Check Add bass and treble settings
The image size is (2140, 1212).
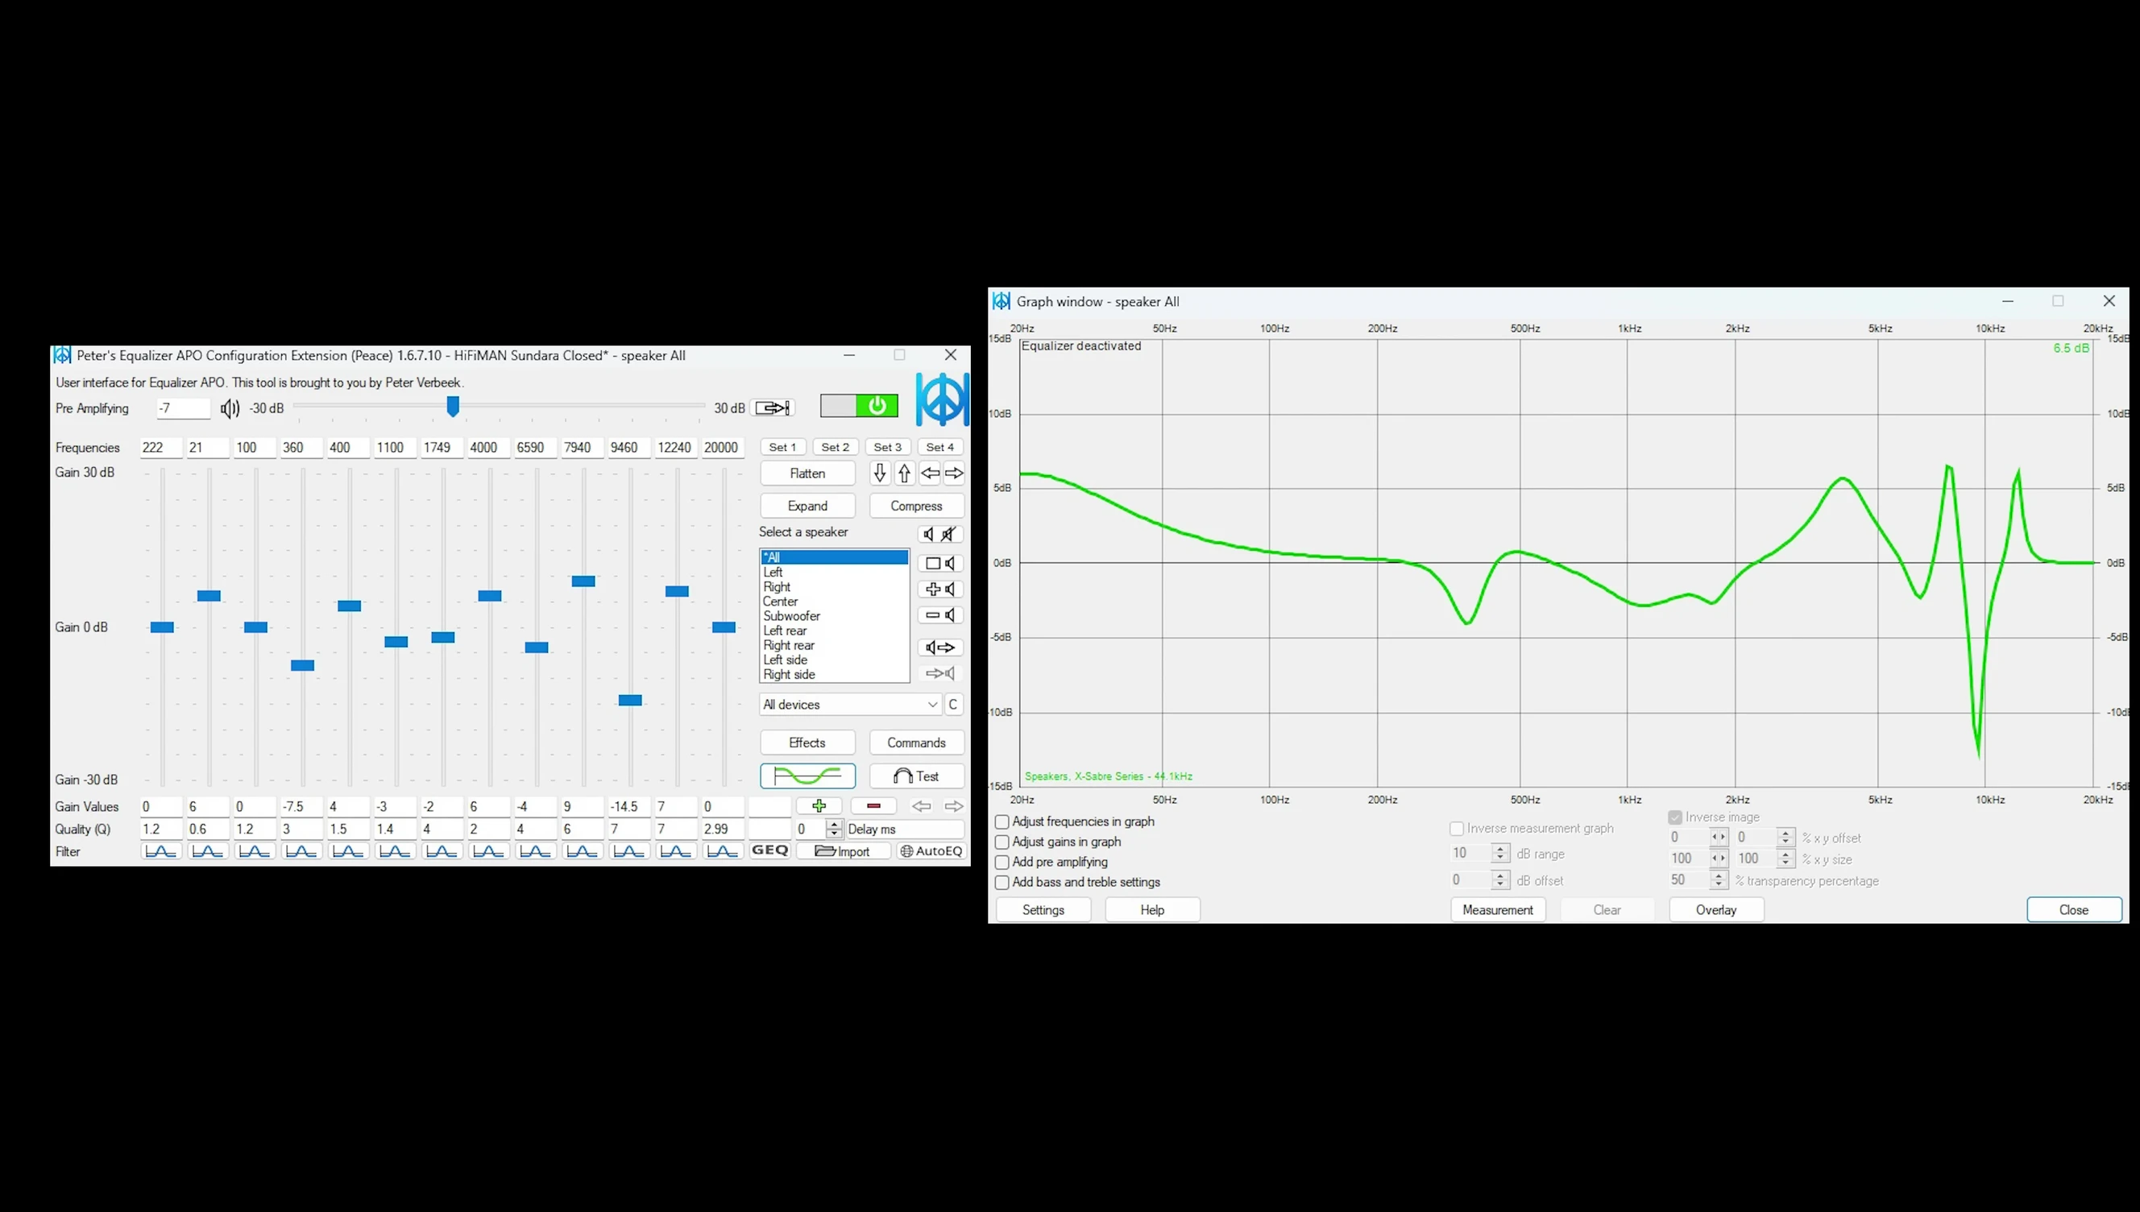[x=1002, y=883]
